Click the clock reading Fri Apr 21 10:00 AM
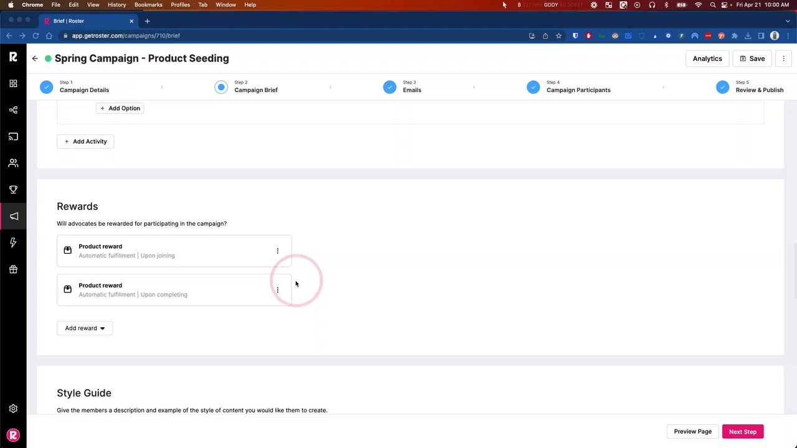Image resolution: width=797 pixels, height=448 pixels. 762,5
